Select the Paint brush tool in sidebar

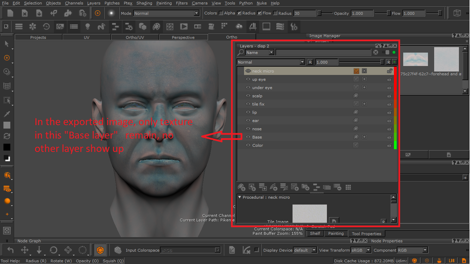[7, 58]
